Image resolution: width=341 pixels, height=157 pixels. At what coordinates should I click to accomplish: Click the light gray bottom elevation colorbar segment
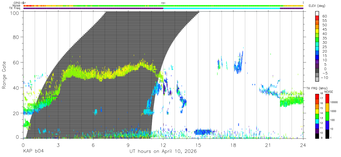point(317,80)
